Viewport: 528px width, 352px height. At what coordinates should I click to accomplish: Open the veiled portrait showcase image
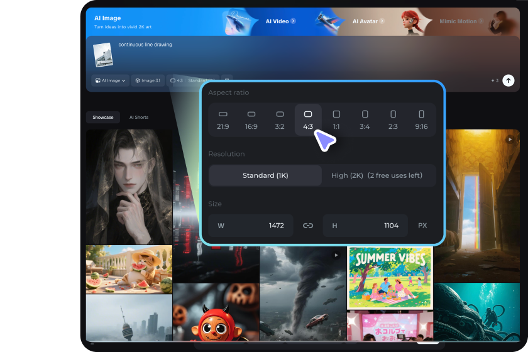click(129, 187)
